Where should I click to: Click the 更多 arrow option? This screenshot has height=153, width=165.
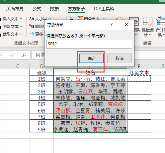tap(36, 34)
